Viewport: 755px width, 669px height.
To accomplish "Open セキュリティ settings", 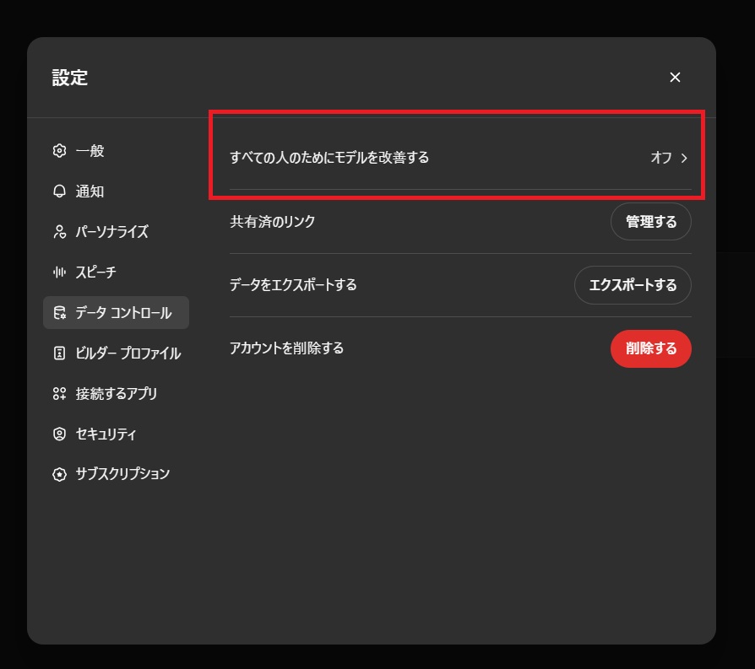I will 116,434.
